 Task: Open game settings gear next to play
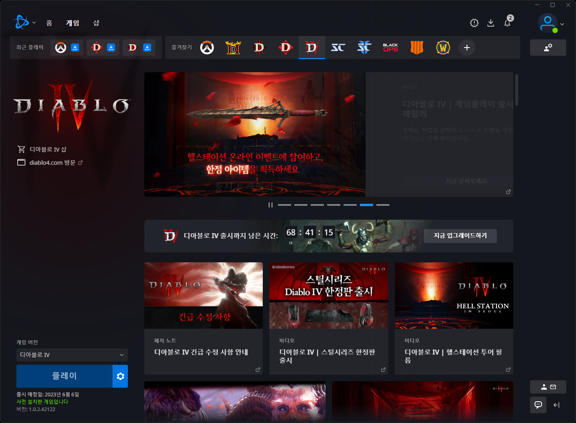121,376
